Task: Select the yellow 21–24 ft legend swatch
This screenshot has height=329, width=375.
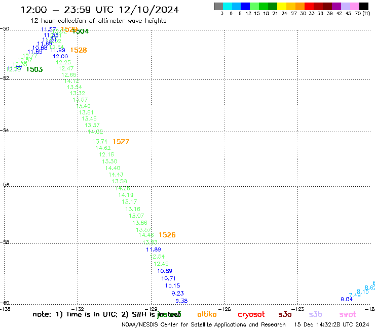Action: coord(281,6)
